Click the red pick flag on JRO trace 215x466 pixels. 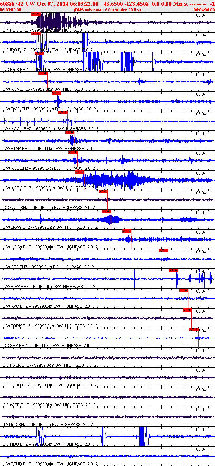[36, 34]
